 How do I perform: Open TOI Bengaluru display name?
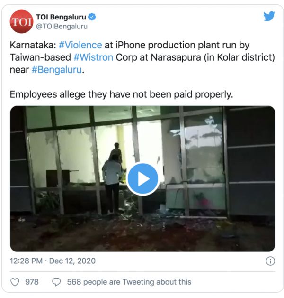(x=61, y=17)
